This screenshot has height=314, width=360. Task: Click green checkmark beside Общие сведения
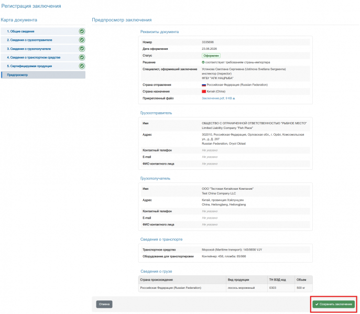click(x=82, y=31)
